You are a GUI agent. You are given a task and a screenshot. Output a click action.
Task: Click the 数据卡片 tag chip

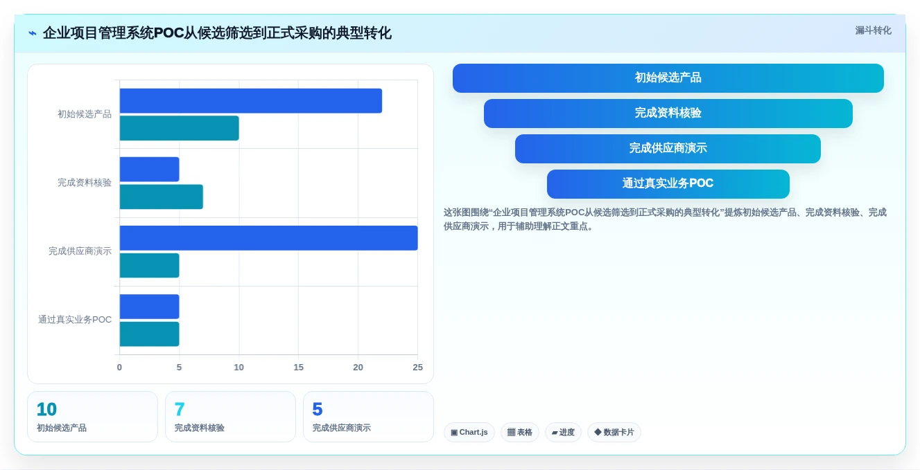pos(614,433)
